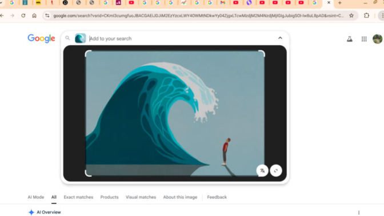Switch to the red-green chart icon tab

[x=183, y=3]
